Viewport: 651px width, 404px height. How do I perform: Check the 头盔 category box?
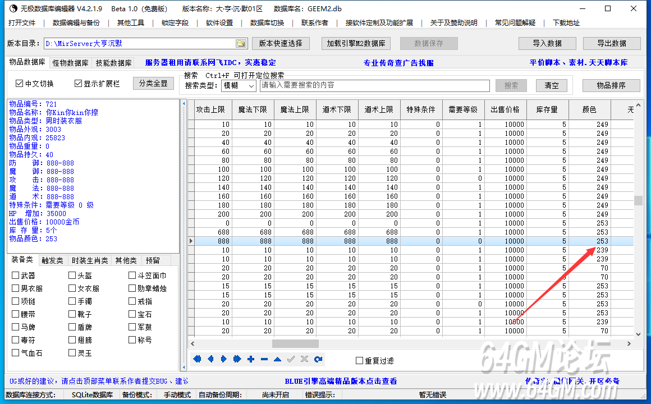point(72,276)
